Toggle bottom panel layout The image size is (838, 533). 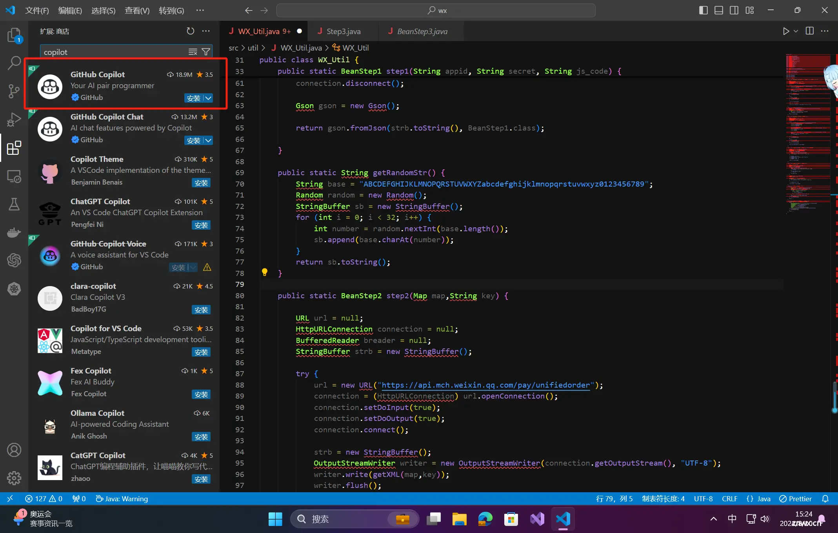point(719,10)
